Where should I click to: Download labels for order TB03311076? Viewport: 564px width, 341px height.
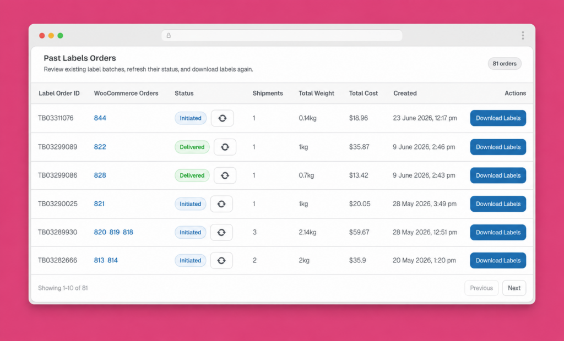[x=498, y=118]
